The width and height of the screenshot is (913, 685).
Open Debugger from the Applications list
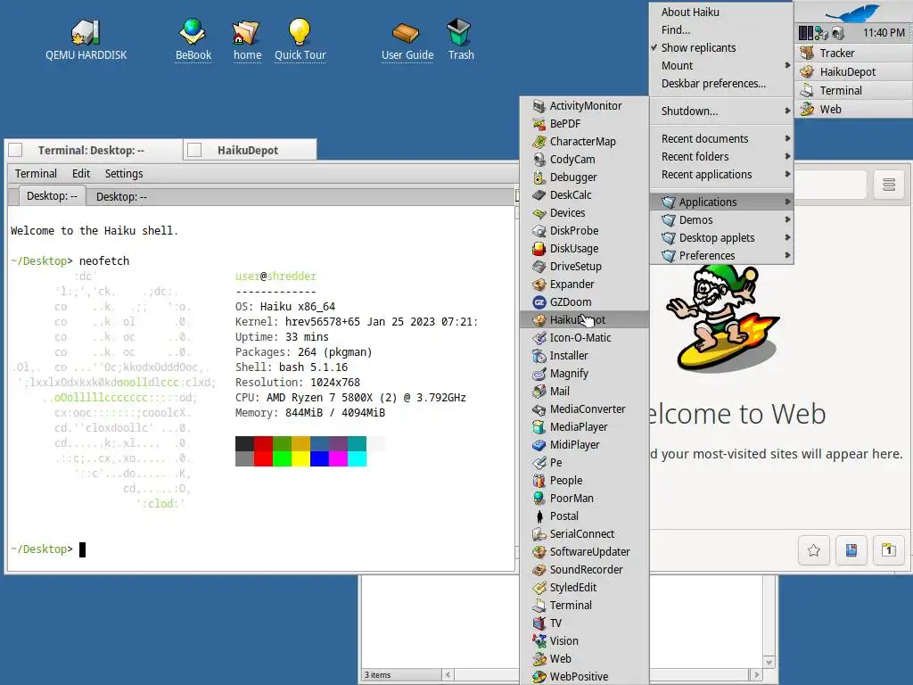[x=584, y=177]
